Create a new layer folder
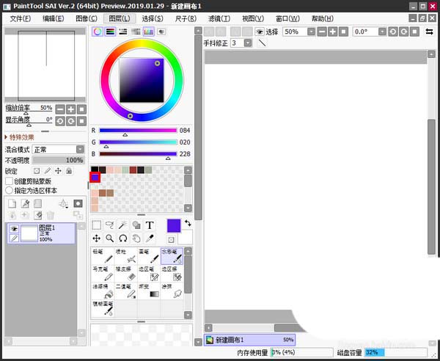Screen dimensions: 440x361 37,203
